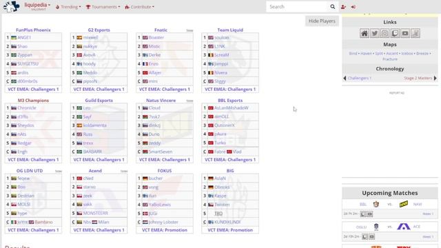Screen dimensions: 441x248
Task: Open Twitch stream icon for OGLU vs ACE
Action: pos(365,237)
